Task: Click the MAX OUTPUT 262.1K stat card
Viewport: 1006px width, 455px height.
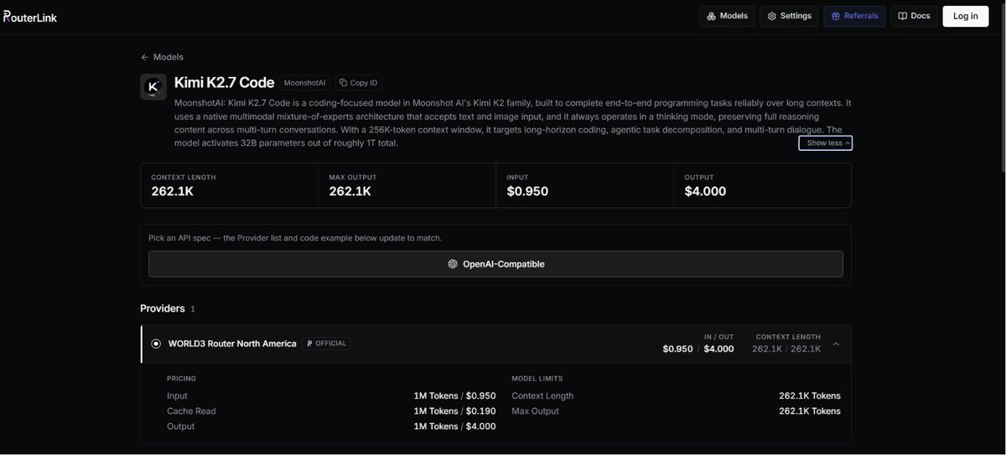Action: pyautogui.click(x=407, y=185)
